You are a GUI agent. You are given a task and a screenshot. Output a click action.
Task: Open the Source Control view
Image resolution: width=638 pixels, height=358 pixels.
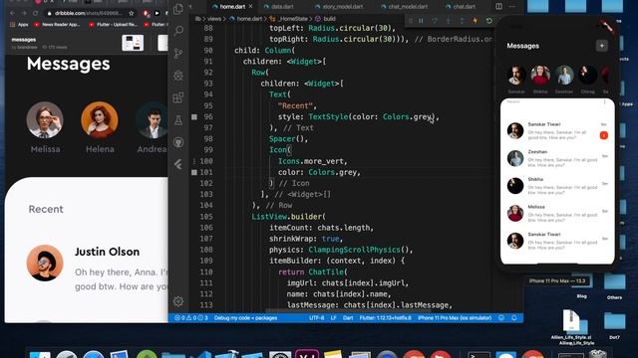(x=178, y=53)
